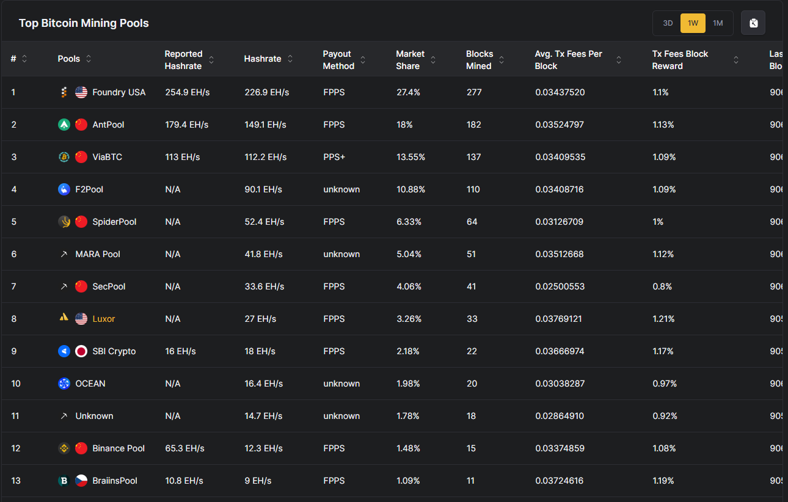Click the China flag beside AntPool
The image size is (788, 502).
click(81, 125)
